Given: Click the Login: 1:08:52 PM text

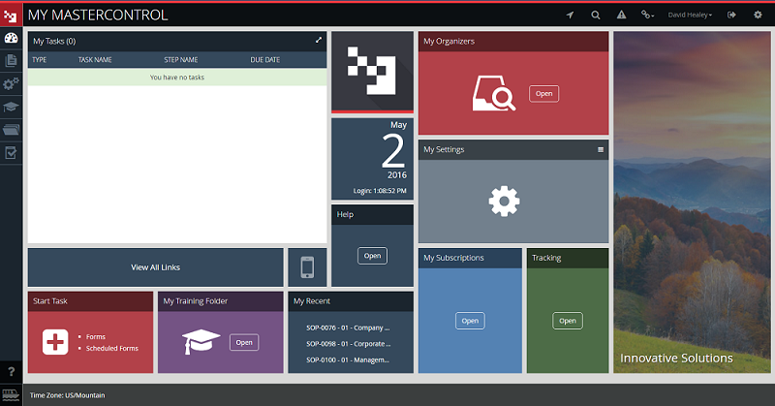Looking at the screenshot, I should 380,191.
